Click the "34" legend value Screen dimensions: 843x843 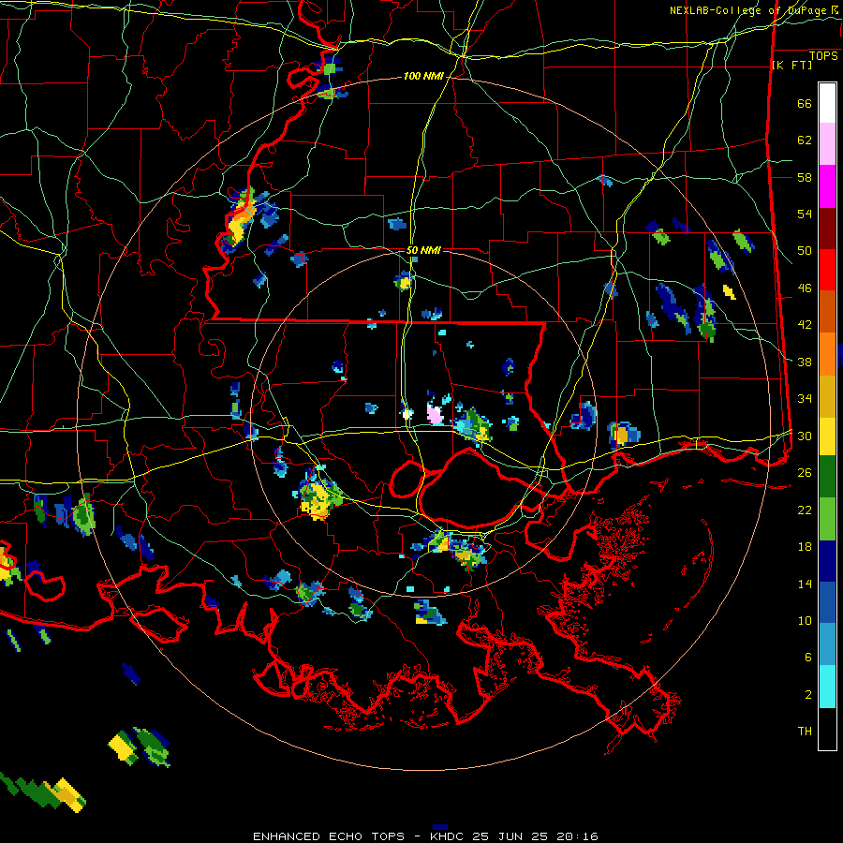[805, 399]
